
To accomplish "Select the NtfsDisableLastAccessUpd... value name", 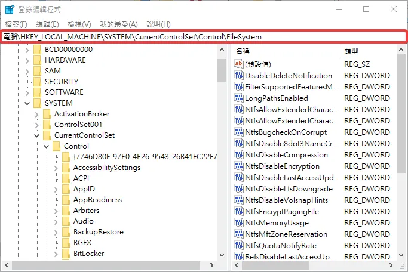I will tap(292, 177).
